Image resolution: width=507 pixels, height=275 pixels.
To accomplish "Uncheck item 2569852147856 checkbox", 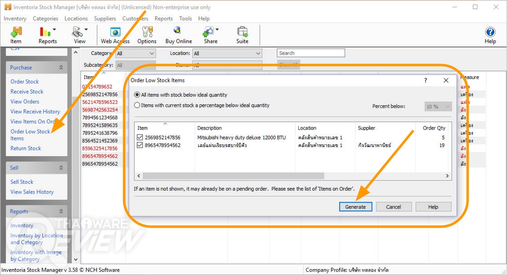I will 140,137.
